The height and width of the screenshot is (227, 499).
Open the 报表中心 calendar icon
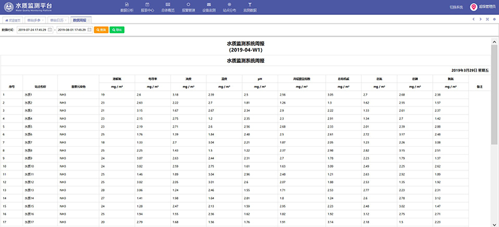click(x=147, y=4)
